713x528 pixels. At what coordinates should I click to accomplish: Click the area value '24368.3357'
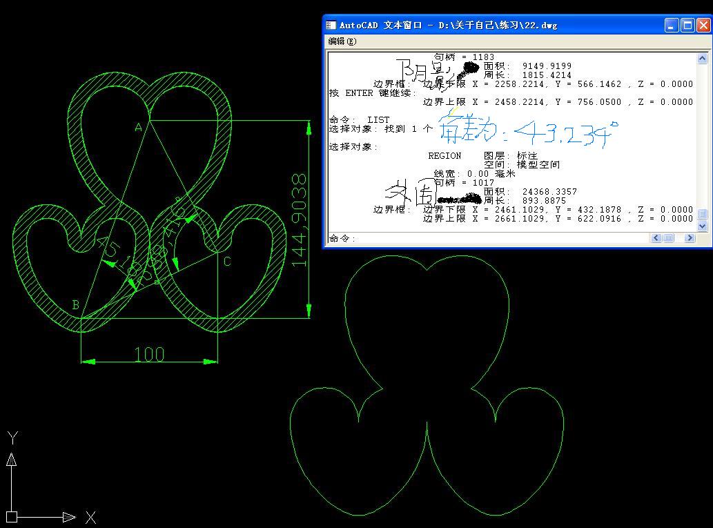tap(549, 191)
